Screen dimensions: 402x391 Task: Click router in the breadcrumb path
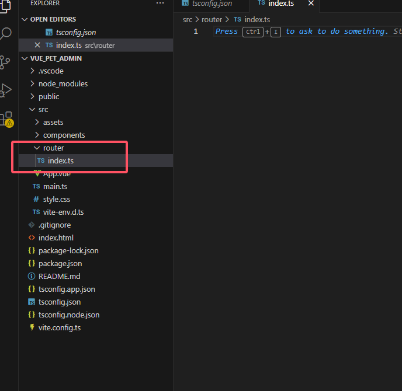pyautogui.click(x=212, y=20)
